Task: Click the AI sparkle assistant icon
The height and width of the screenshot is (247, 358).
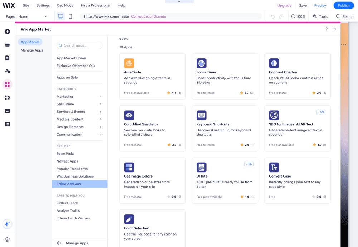Action: click(7, 224)
